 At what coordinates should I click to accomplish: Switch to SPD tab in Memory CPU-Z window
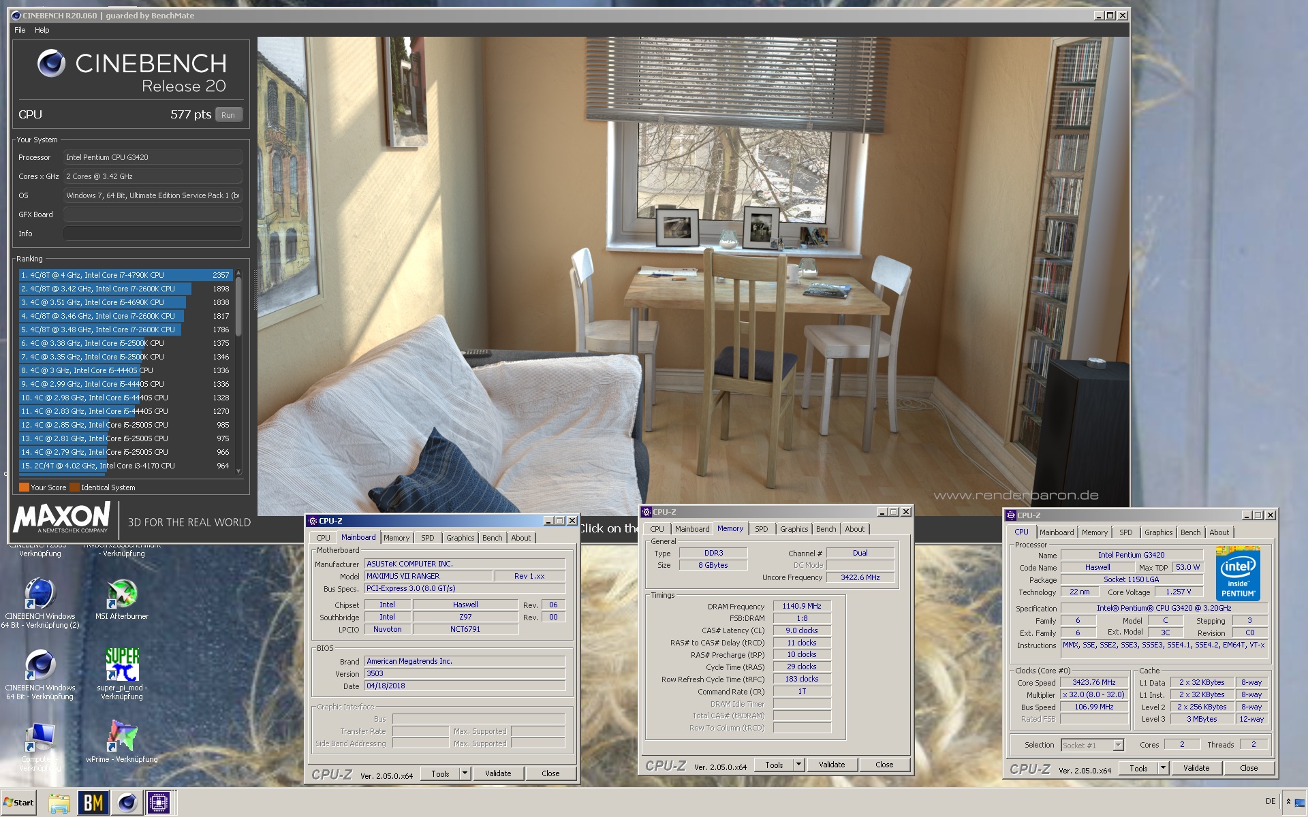pyautogui.click(x=761, y=529)
